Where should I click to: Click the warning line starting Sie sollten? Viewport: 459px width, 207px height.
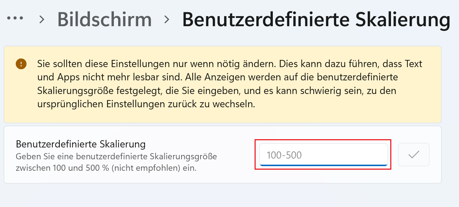click(229, 64)
